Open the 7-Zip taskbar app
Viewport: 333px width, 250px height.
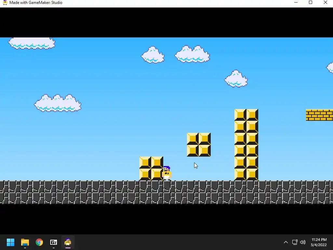click(54, 242)
